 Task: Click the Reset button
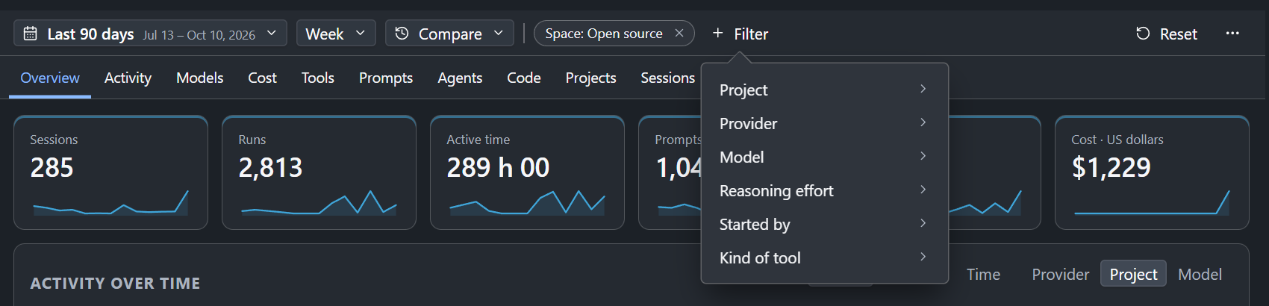coord(1167,34)
